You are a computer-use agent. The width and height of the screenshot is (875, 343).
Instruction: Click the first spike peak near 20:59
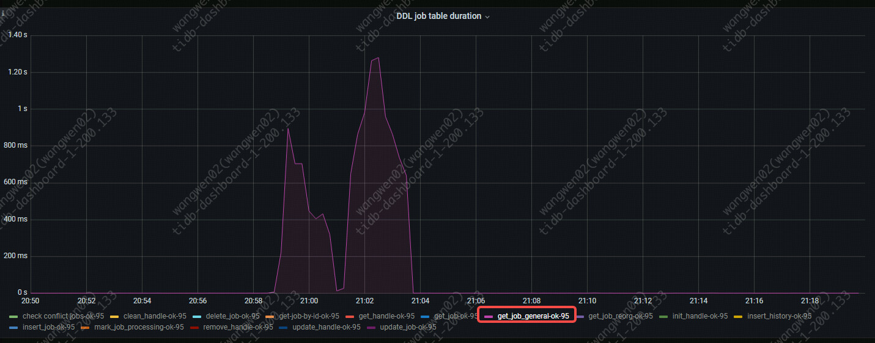point(288,129)
